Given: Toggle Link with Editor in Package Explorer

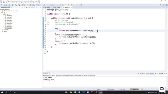Looking at the screenshot, I should point(31,7).
